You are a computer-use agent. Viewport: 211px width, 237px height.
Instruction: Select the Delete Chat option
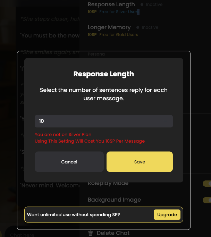[113, 233]
